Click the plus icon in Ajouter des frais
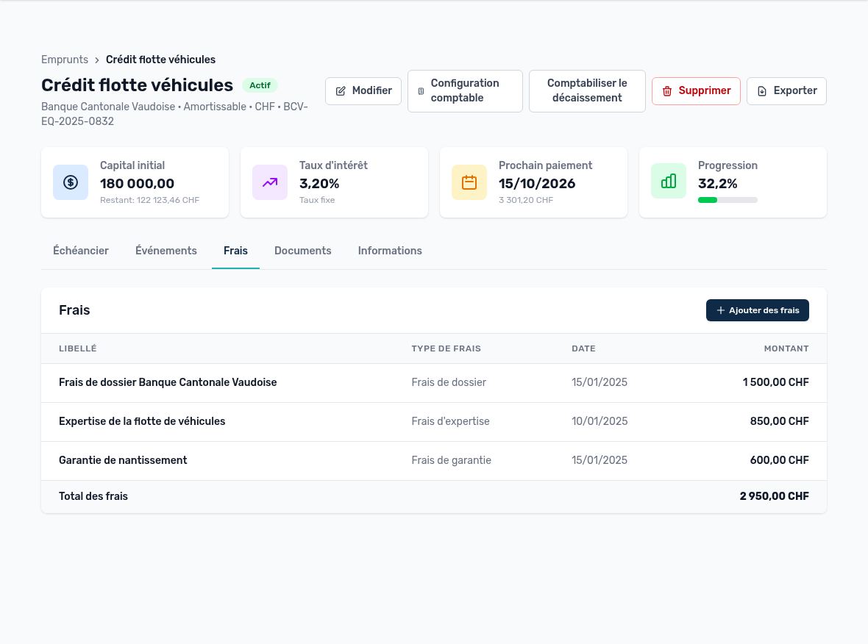Image resolution: width=868 pixels, height=644 pixels. [721, 310]
